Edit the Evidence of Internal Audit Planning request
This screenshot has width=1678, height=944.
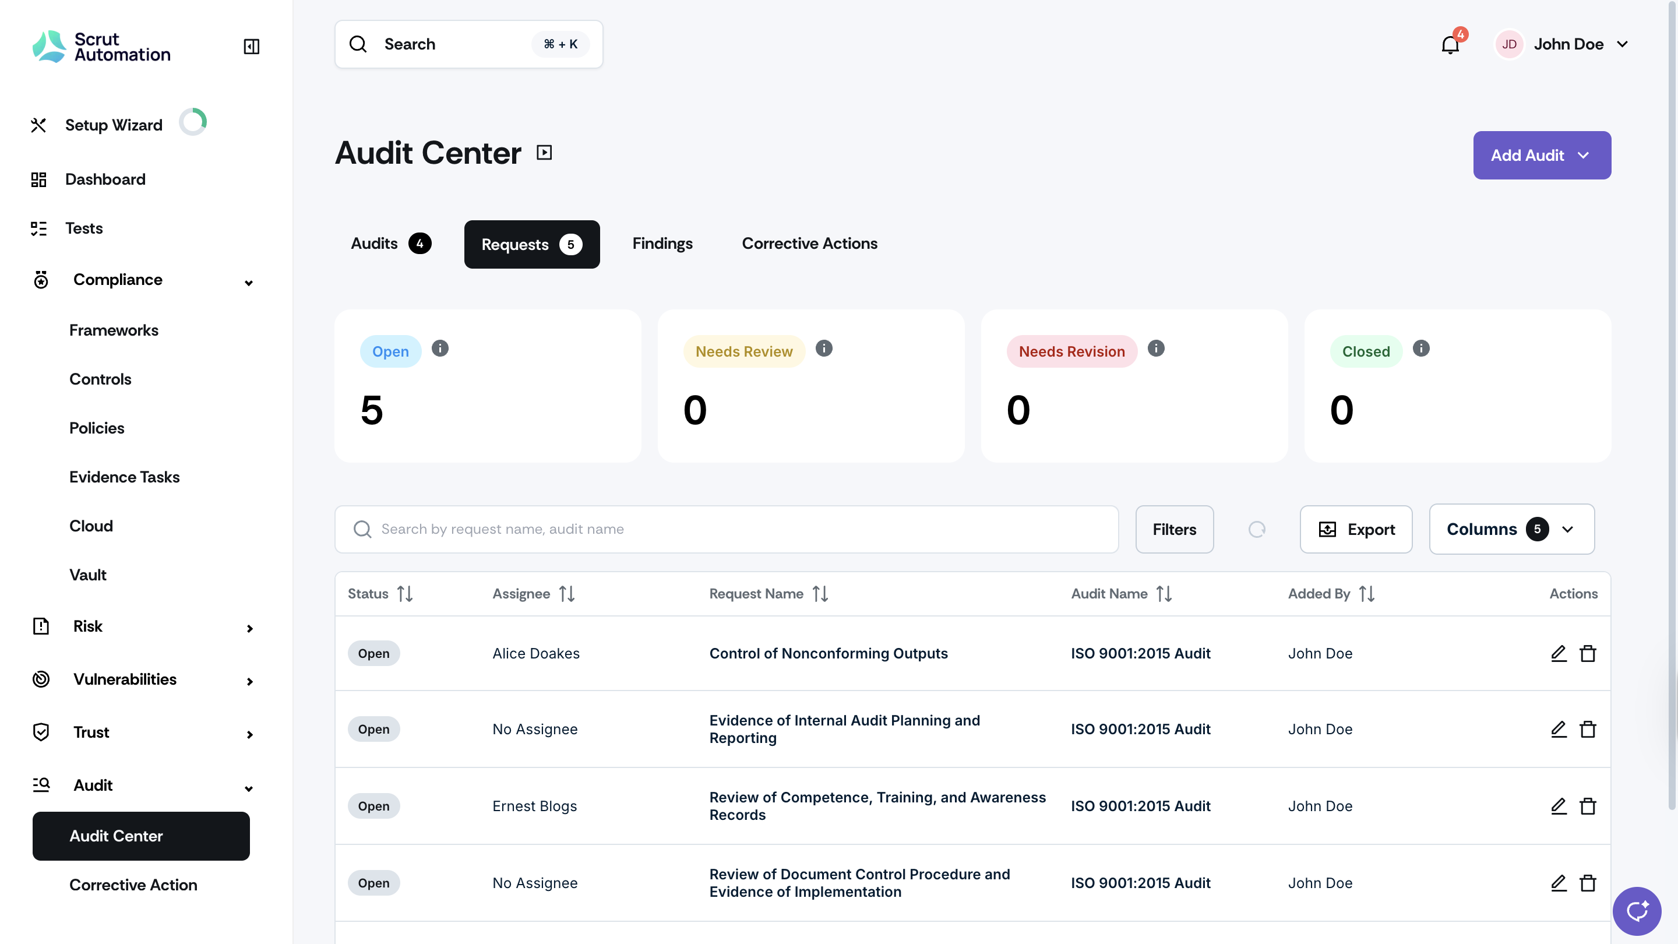(x=1558, y=728)
